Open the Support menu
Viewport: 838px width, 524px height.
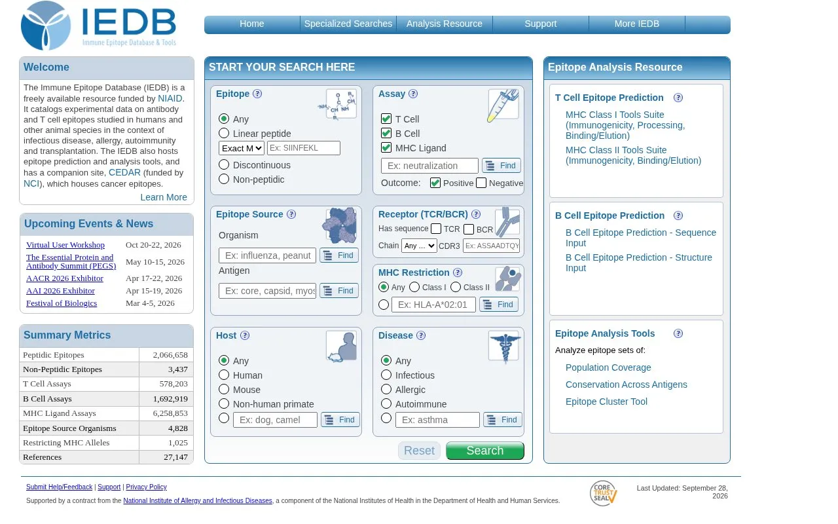tap(541, 24)
